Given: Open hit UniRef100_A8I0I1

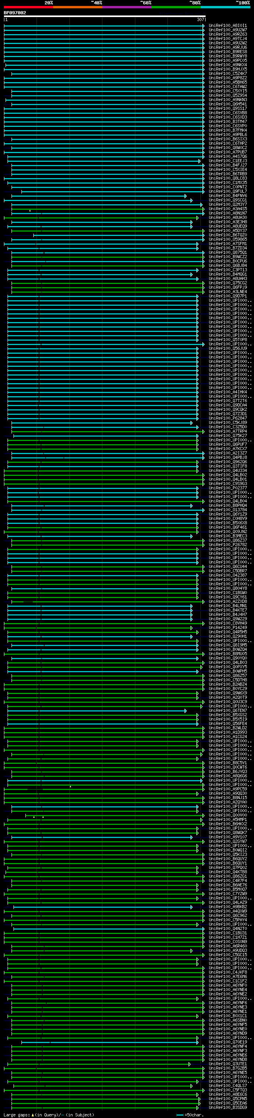Looking at the screenshot, I should (x=228, y=26).
